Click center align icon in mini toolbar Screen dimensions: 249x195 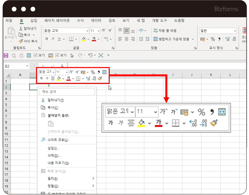53,78
